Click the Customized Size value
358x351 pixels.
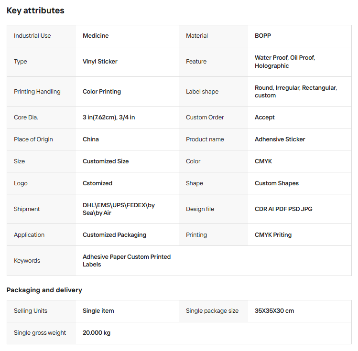(x=106, y=161)
